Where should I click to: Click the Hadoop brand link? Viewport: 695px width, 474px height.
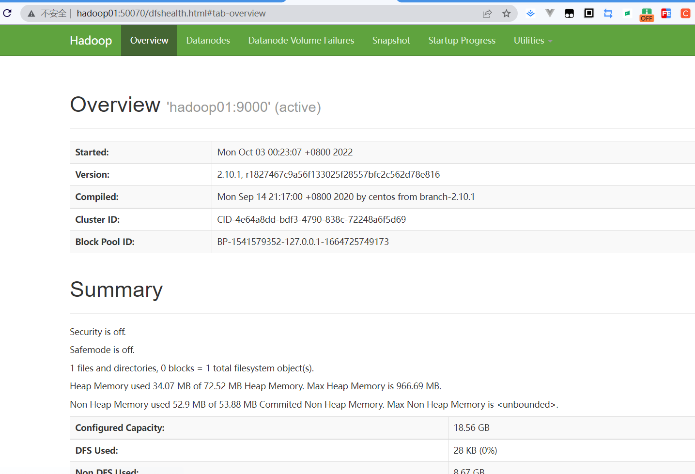tap(91, 41)
